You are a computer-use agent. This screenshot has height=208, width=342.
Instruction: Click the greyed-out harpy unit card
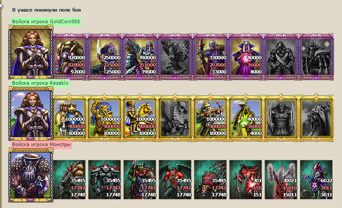(176, 57)
